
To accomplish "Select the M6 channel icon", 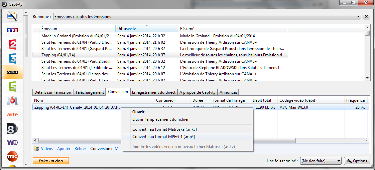I will tap(12, 100).
